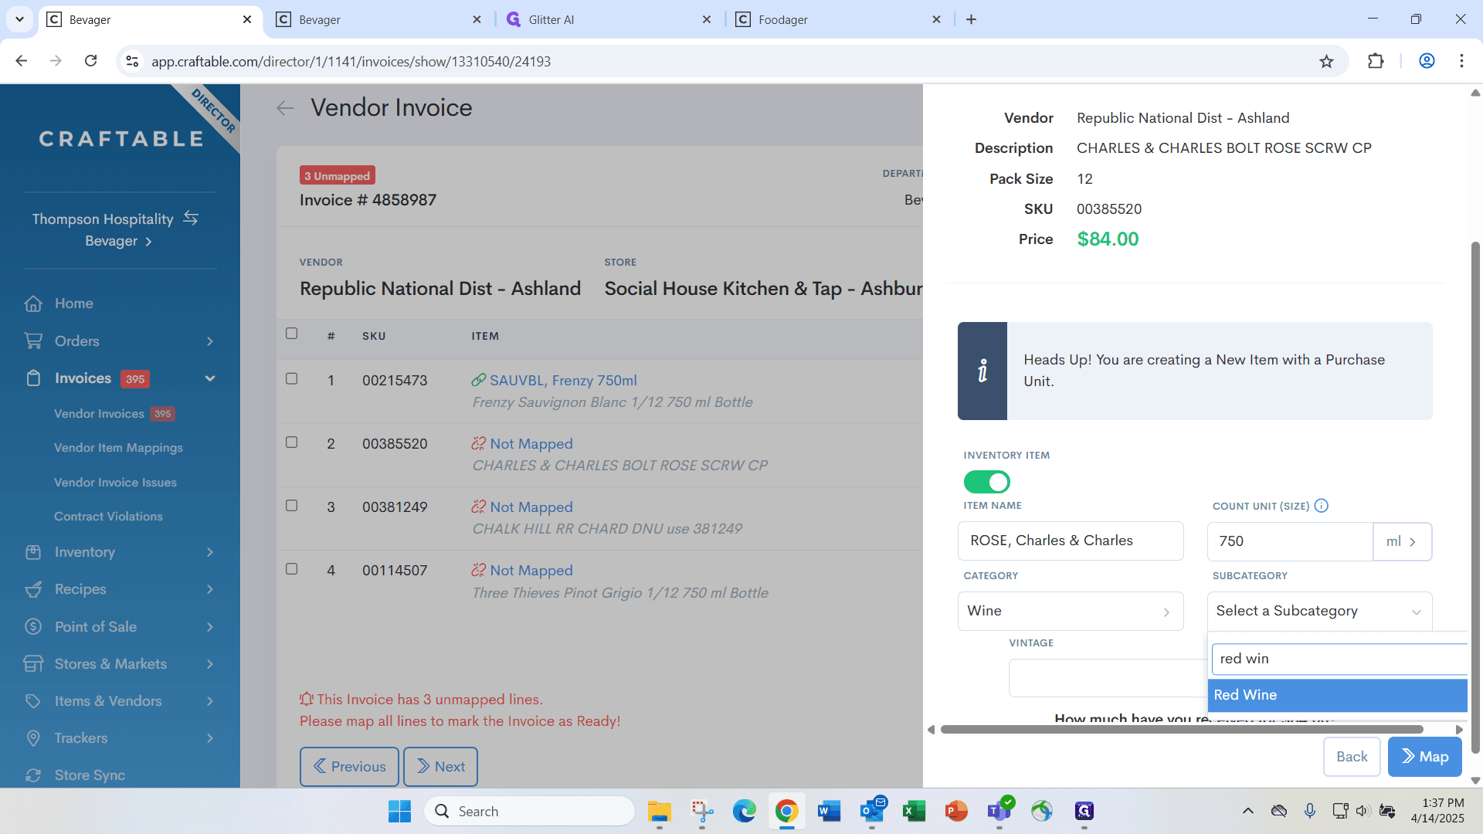Switch to the Glitter AI tab

coord(610,19)
